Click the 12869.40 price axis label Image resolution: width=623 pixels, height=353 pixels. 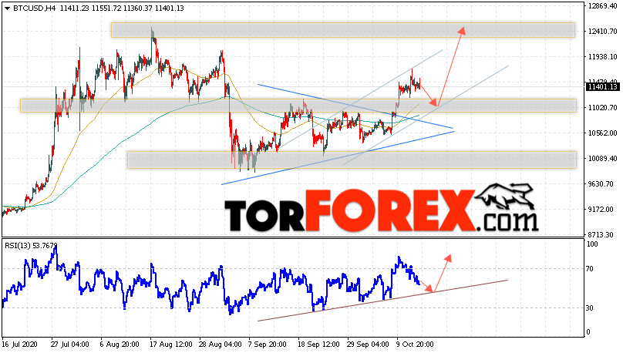[603, 6]
